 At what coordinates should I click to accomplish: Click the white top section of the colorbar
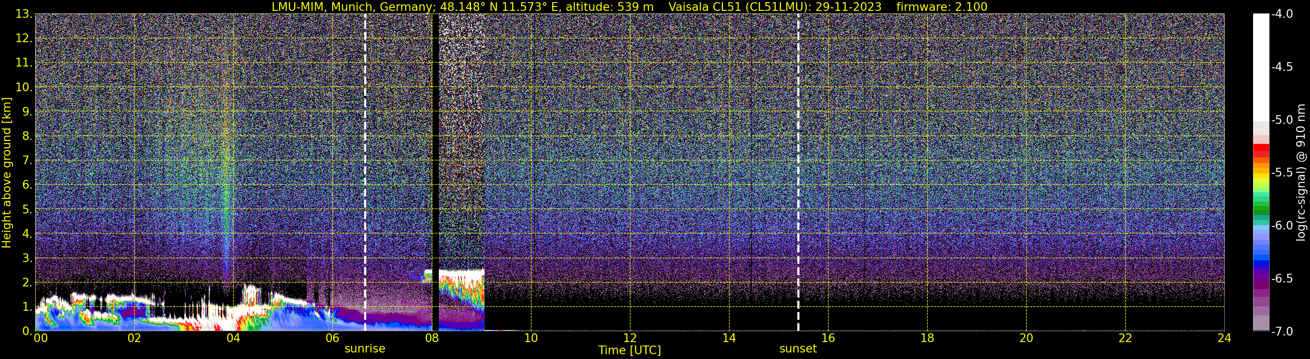(1260, 67)
